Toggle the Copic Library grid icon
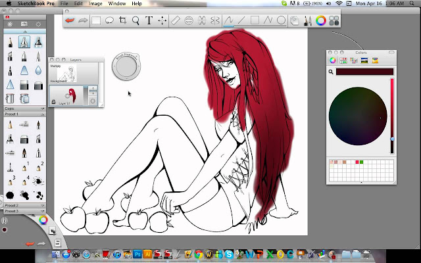 (334, 20)
